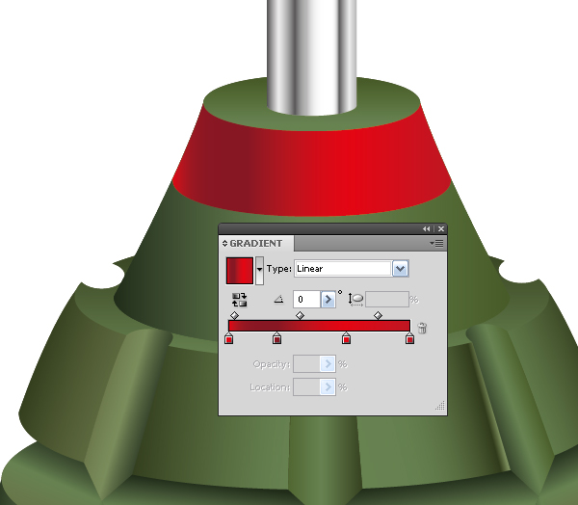Open the gradient swatch preset dropdown
The height and width of the screenshot is (505, 578).
[x=259, y=271]
